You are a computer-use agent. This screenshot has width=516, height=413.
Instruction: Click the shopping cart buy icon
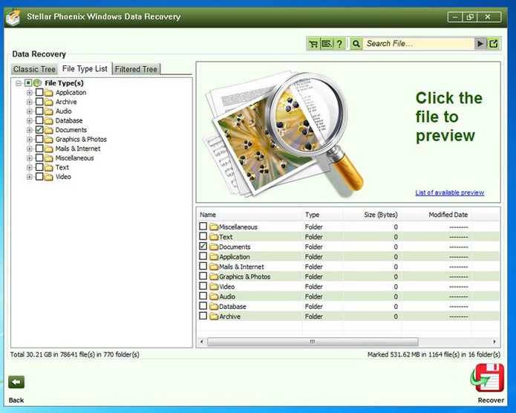313,44
